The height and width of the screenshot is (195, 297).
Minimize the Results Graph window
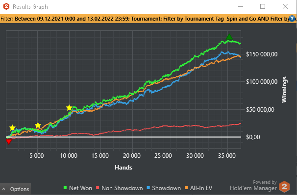click(x=241, y=6)
